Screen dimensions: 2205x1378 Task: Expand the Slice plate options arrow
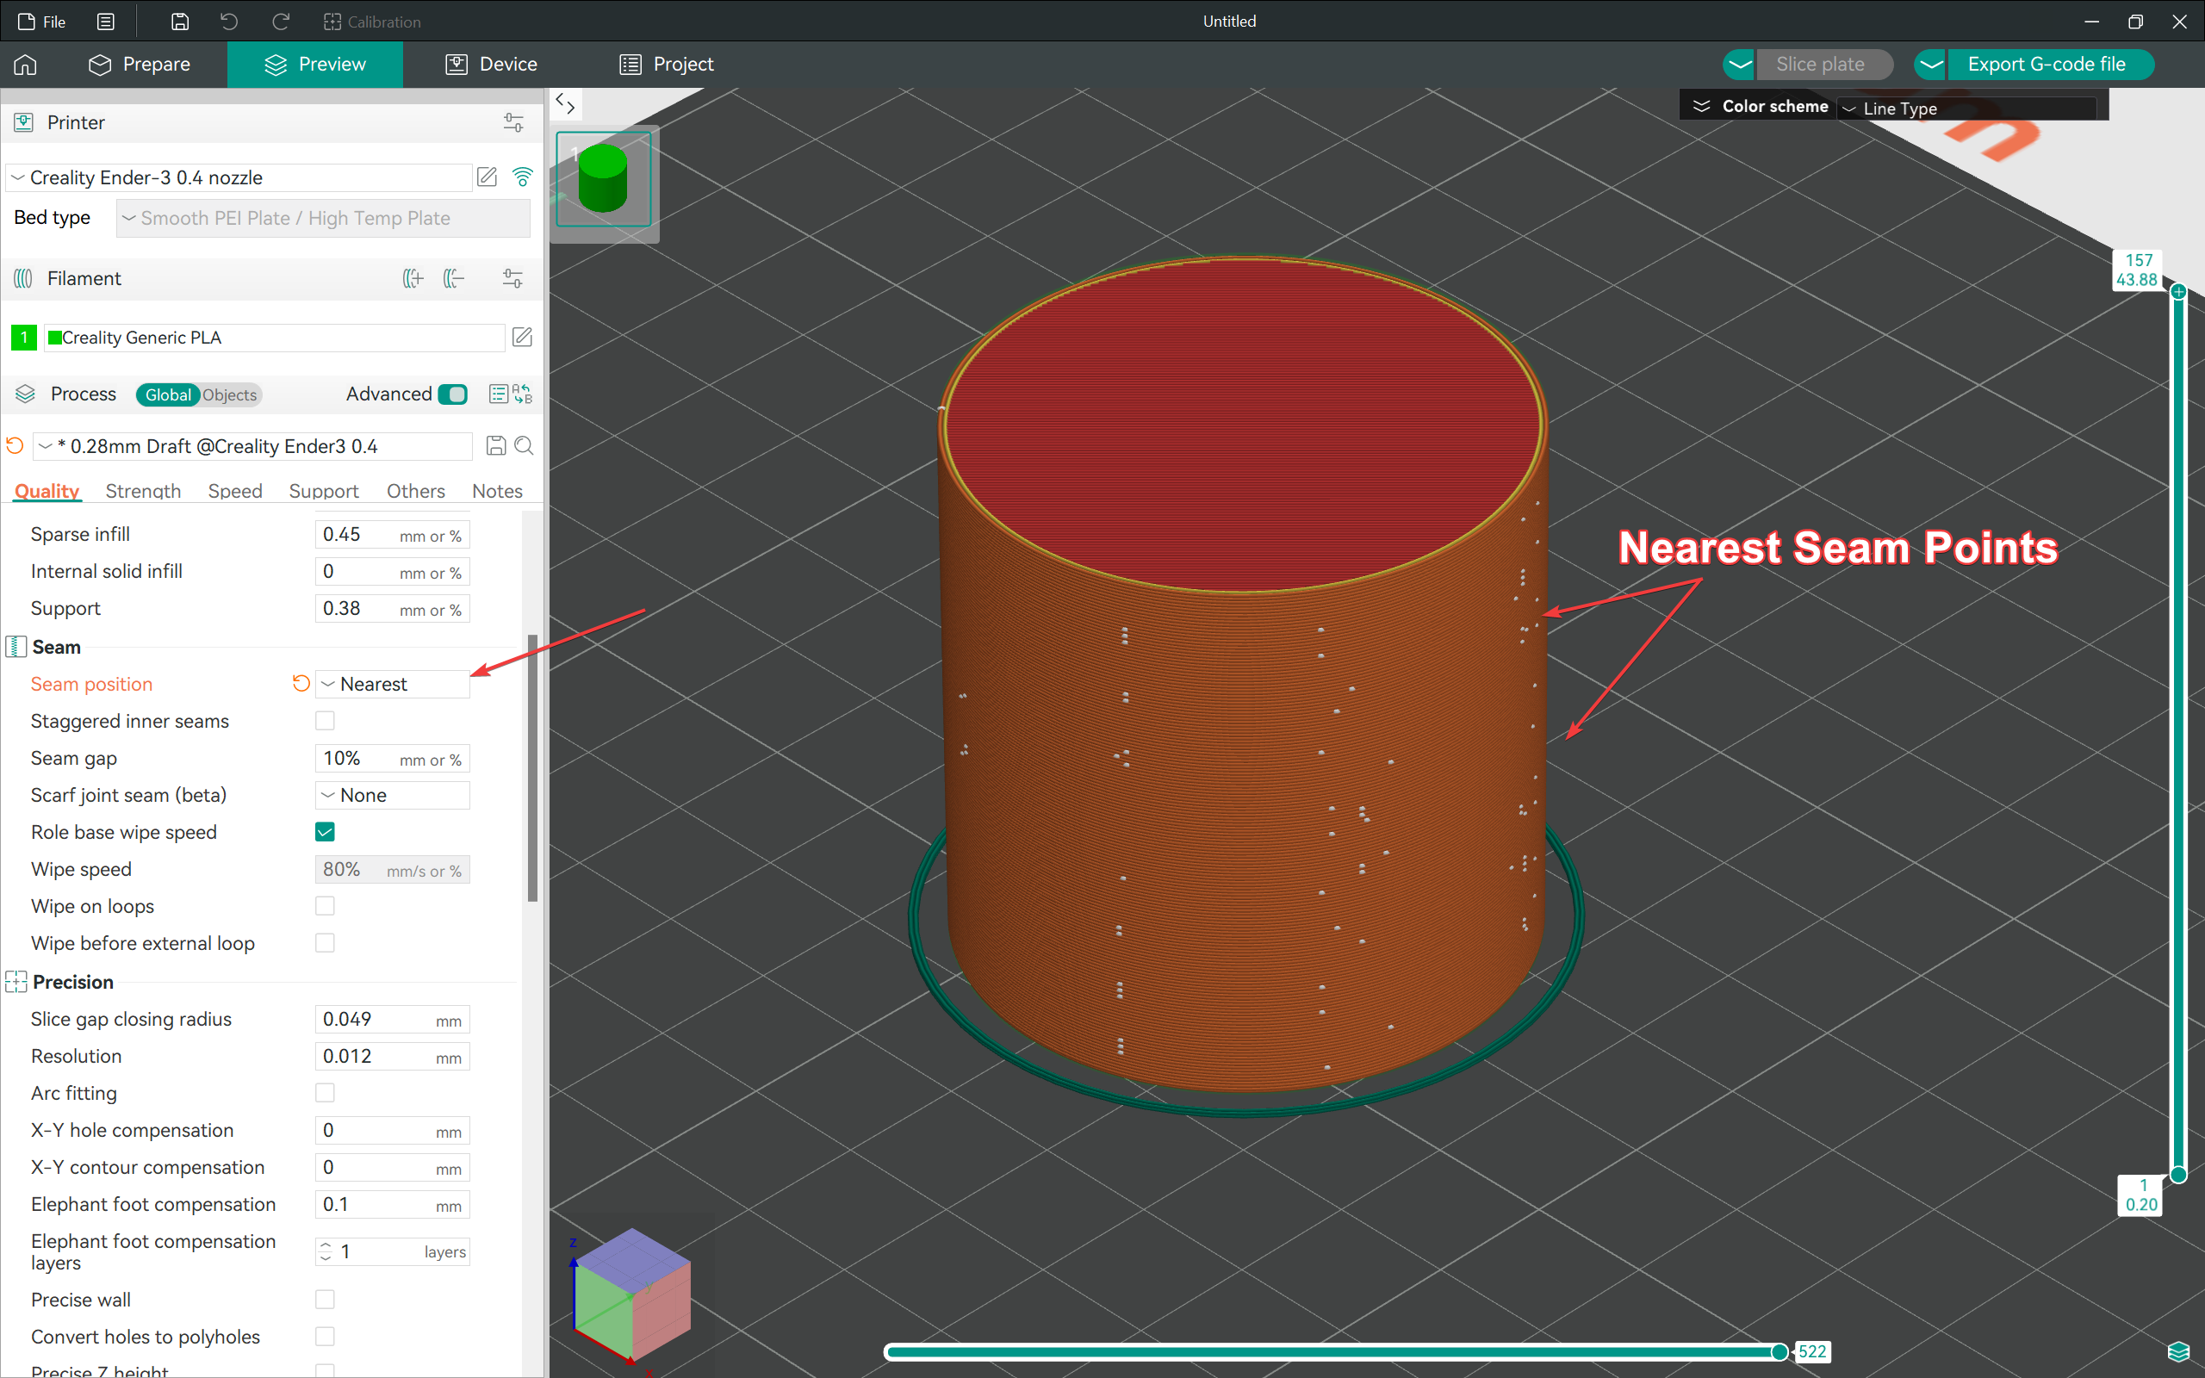pyautogui.click(x=1738, y=64)
